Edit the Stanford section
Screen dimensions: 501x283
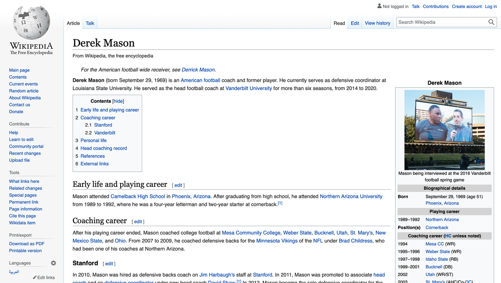109,264
